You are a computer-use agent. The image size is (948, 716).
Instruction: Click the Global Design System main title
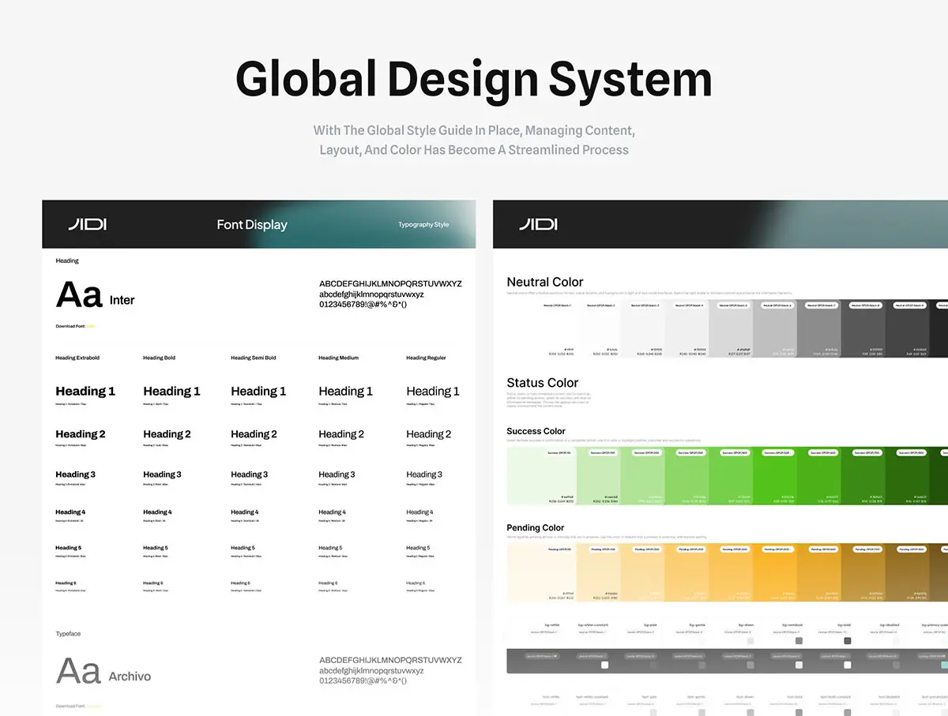pos(473,79)
